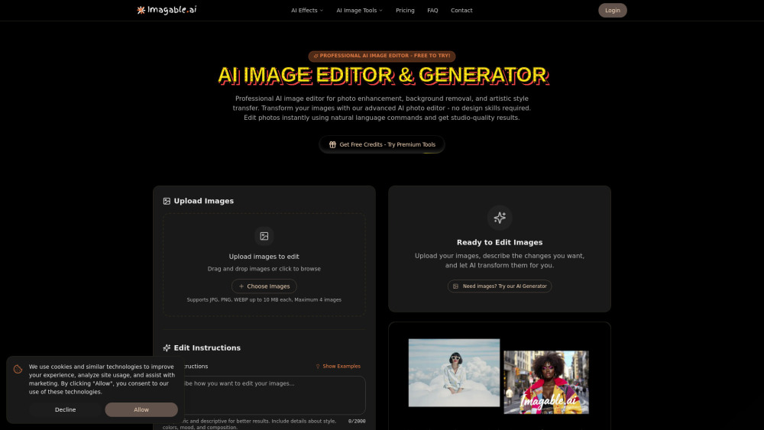Click the Edit Instructions sparkle icon
This screenshot has width=764, height=430.
167,348
